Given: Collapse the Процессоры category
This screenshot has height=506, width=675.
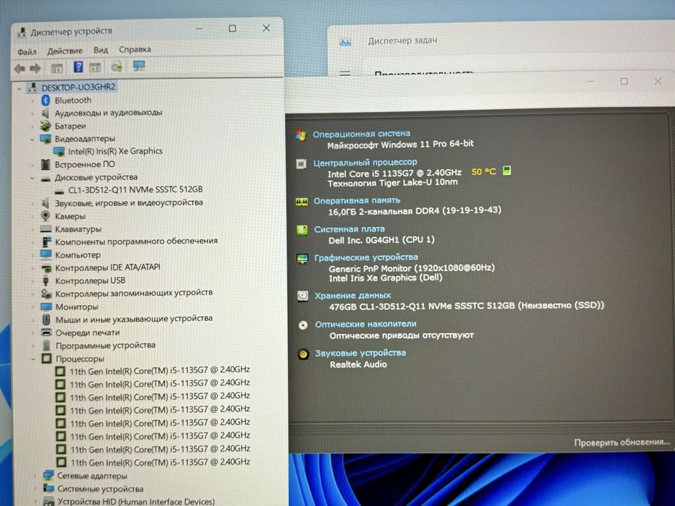Looking at the screenshot, I should click(x=33, y=359).
